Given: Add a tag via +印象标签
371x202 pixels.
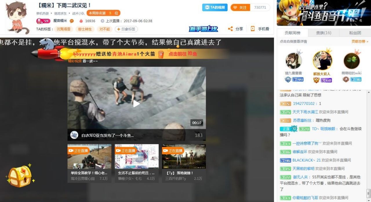Looking at the screenshot, I should [126, 29].
